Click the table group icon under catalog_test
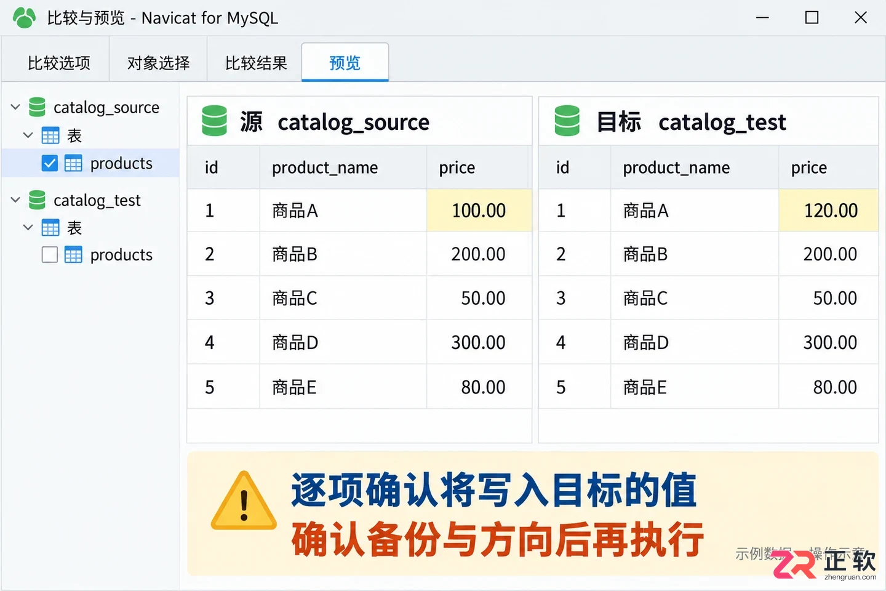The height and width of the screenshot is (591, 886). [50, 228]
